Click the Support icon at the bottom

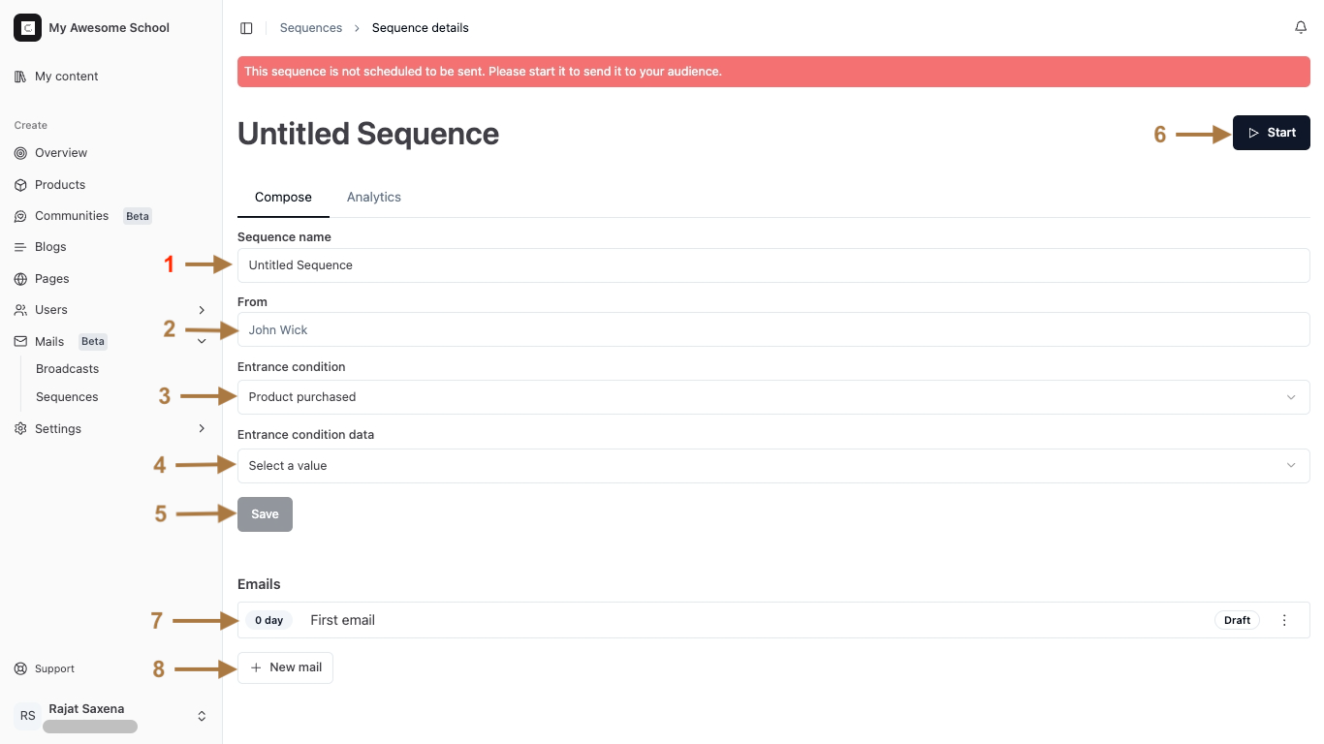tap(19, 668)
